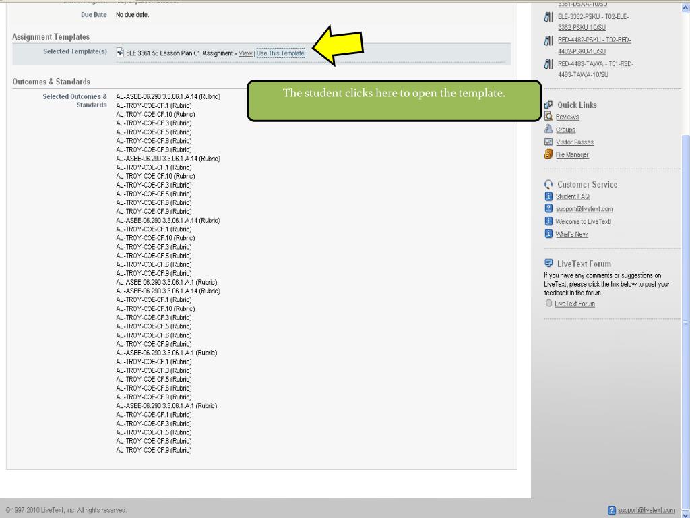
Task: Click the small round icon before LiveText Forum link
Action: tap(548, 303)
